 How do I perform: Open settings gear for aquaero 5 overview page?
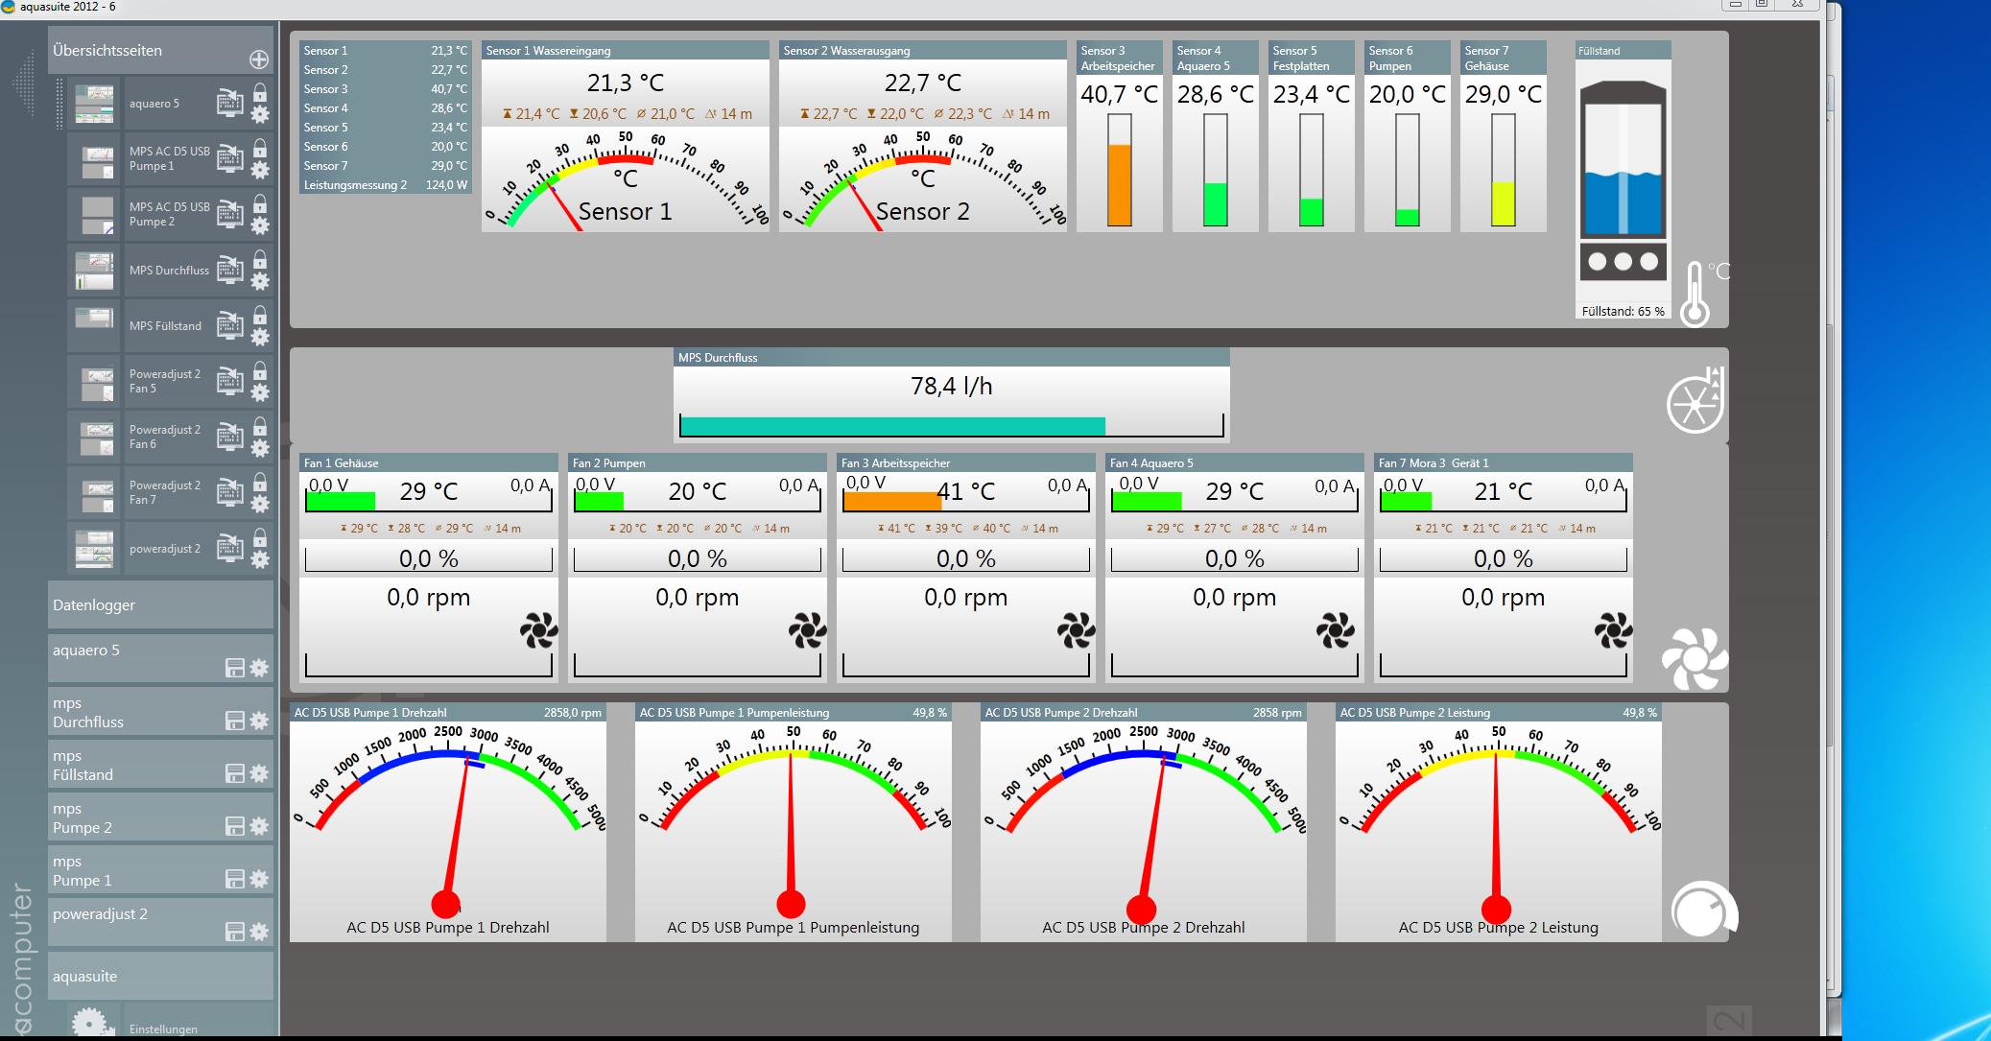tap(260, 114)
